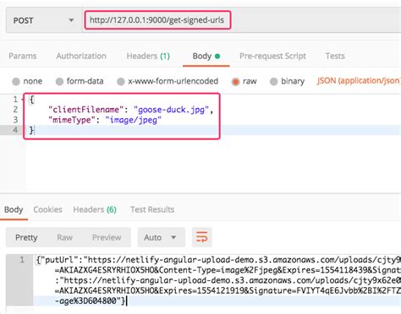This screenshot has width=401, height=314.
Task: Open request Headers (1) tab
Action: tap(148, 56)
